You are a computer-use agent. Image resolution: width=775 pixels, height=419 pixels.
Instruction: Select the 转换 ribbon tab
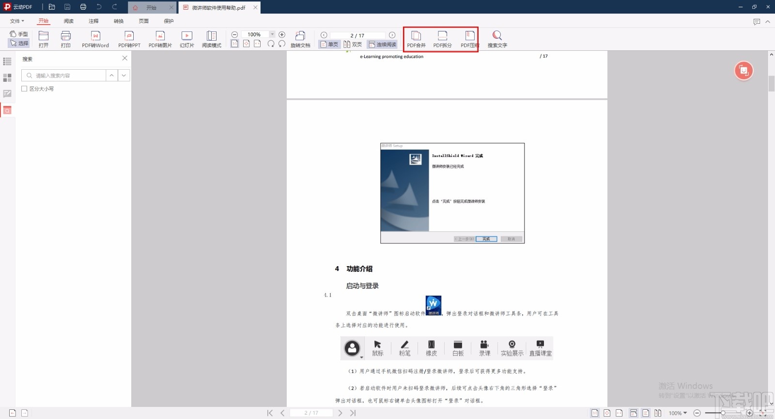[x=119, y=21]
